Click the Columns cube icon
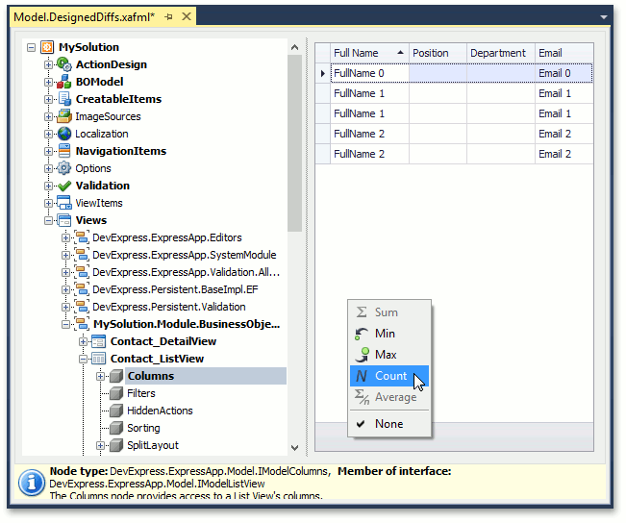Screen dimensions: 626x523 click(115, 376)
